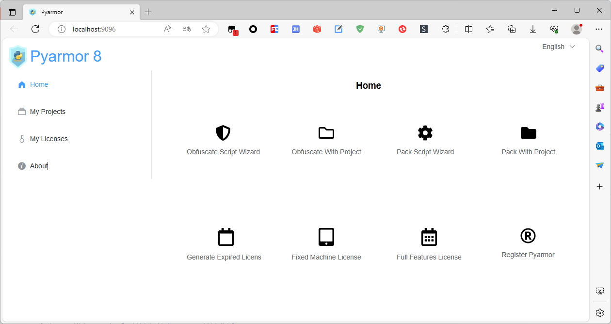Open the tab actions menu icon
The width and height of the screenshot is (611, 324).
[x=12, y=12]
